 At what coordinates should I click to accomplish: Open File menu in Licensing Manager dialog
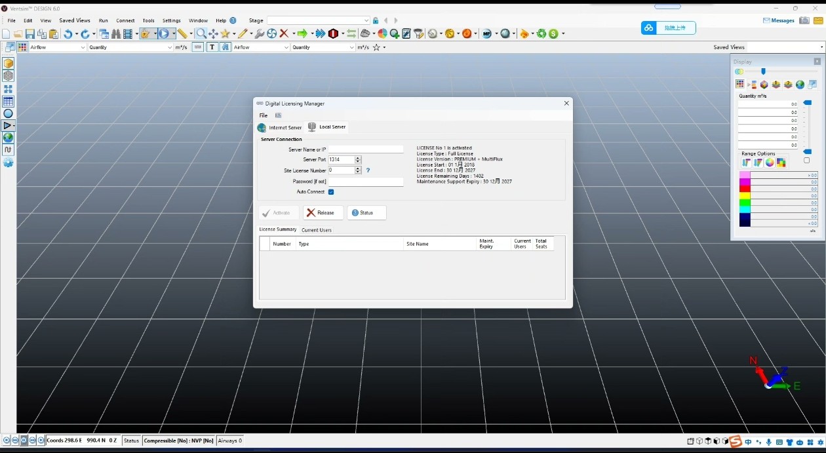(x=264, y=115)
